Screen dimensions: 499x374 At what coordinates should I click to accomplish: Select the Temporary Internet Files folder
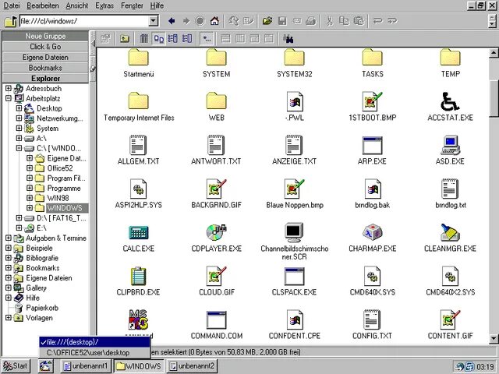click(x=139, y=101)
